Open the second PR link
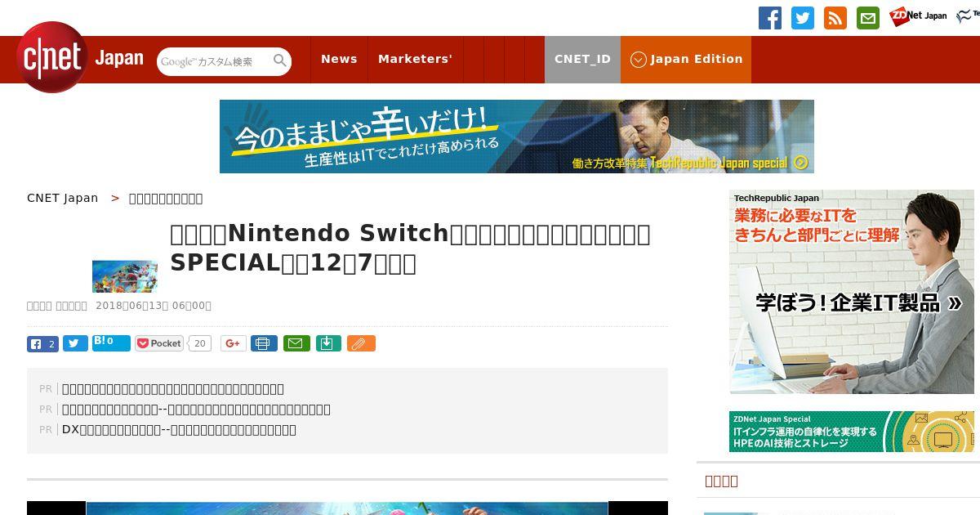980x515 pixels. [x=196, y=410]
